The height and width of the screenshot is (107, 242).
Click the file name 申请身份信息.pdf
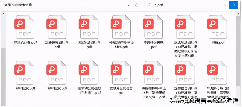pos(154,45)
